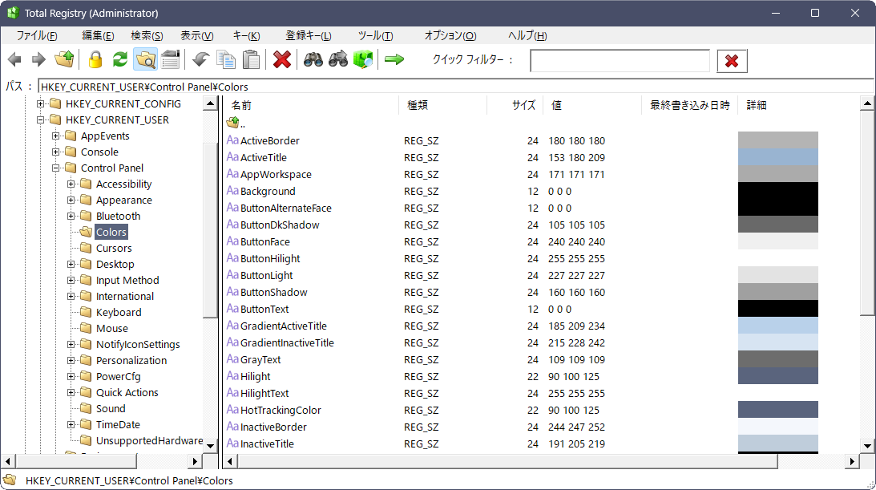The image size is (876, 490).
Task: Click the GradientActiveTitle light blue swatch
Action: [777, 325]
